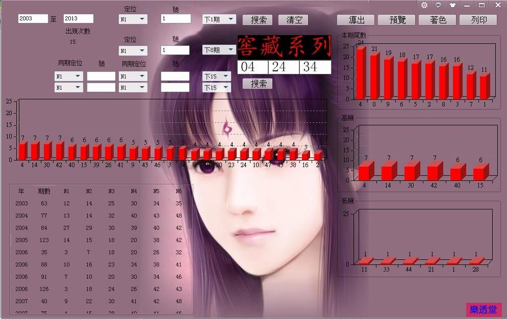
Task: Click the 樂透堂 link badge
Action: pyautogui.click(x=484, y=310)
